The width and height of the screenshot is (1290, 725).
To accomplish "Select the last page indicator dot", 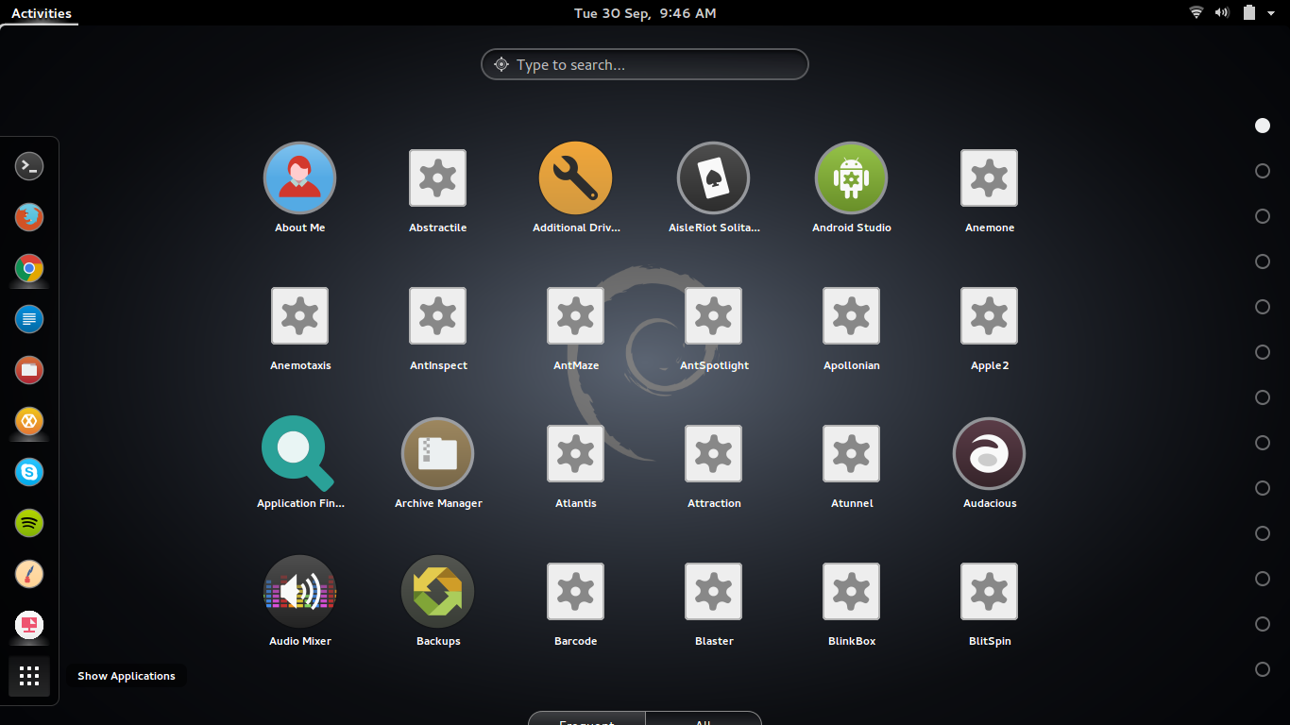I will (x=1263, y=669).
